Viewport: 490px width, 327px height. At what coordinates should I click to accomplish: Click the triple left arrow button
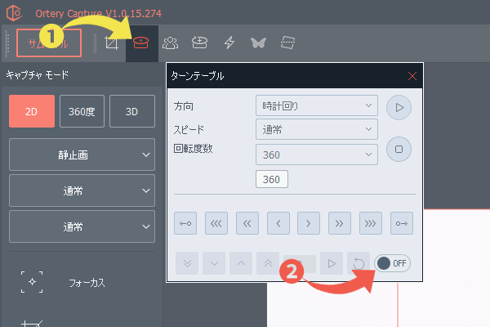(216, 222)
